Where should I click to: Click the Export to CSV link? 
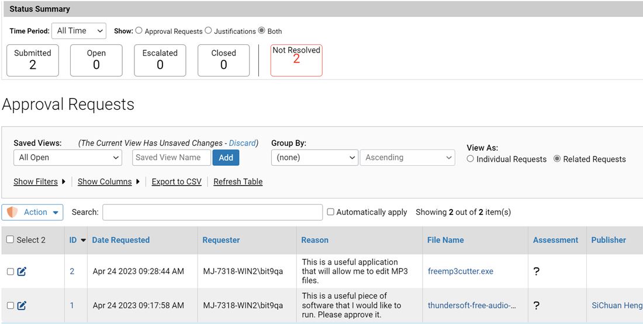[x=177, y=182]
